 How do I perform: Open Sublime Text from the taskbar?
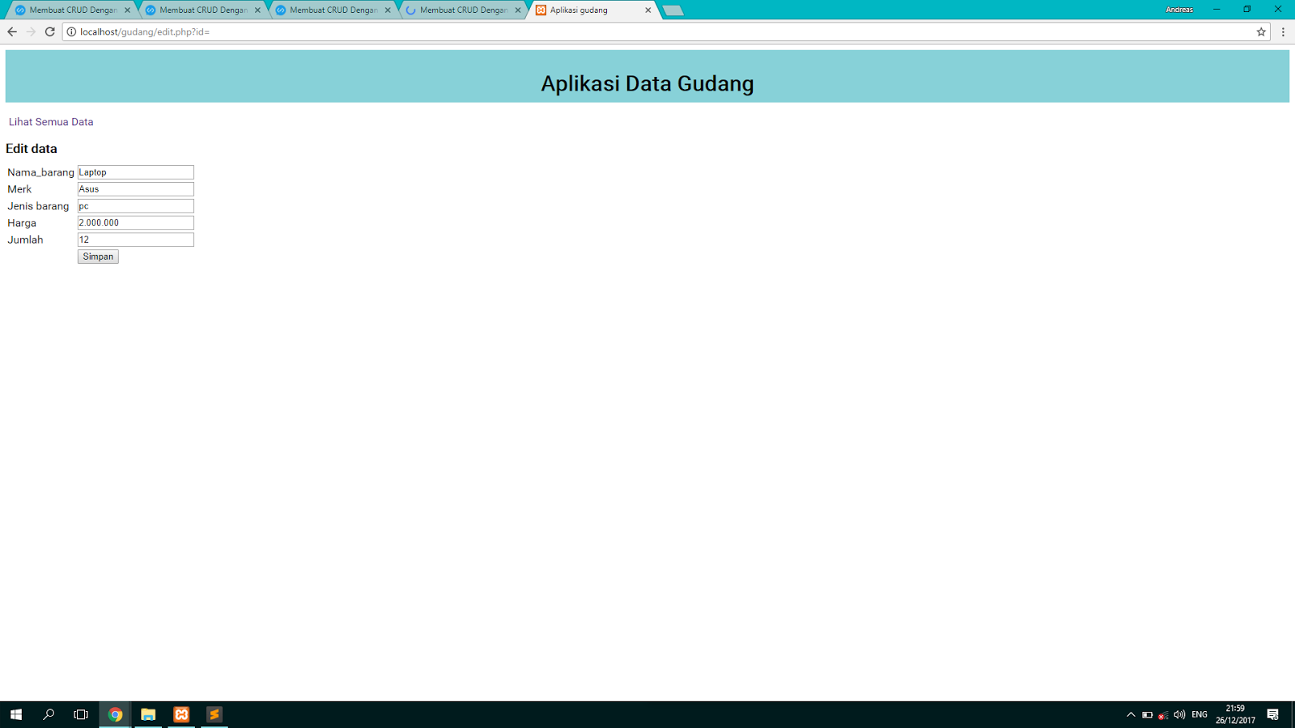(214, 714)
